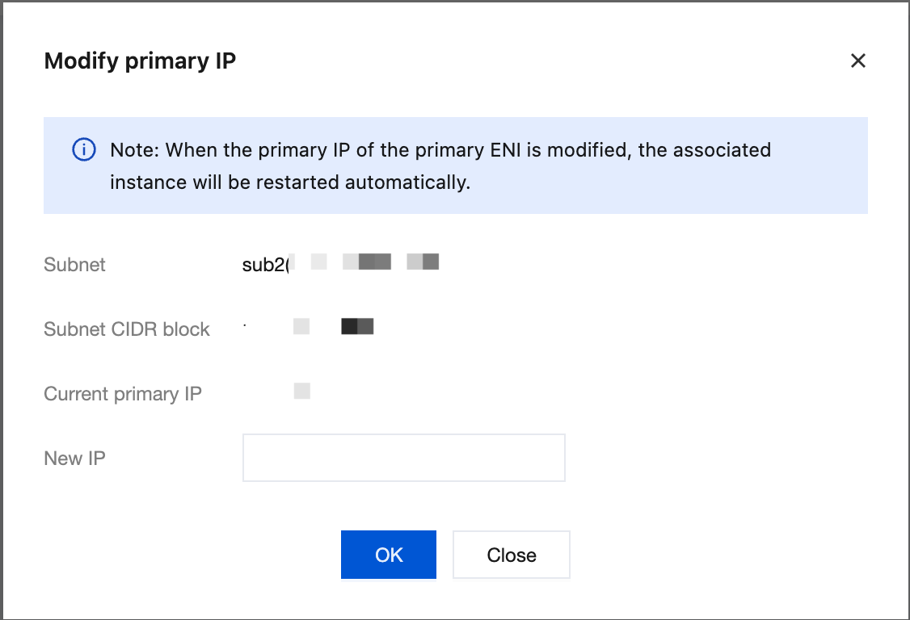The width and height of the screenshot is (910, 620).
Task: Click the "Subnet" field label
Action: 74,265
